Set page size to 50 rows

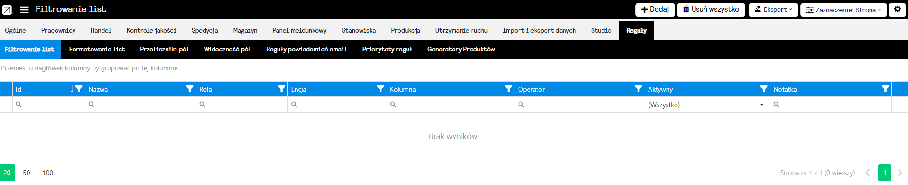[27, 173]
